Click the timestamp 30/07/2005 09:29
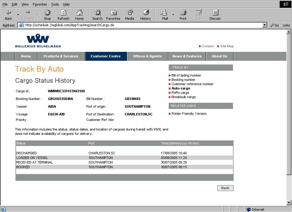292x212 pixels. pyautogui.click(x=174, y=162)
